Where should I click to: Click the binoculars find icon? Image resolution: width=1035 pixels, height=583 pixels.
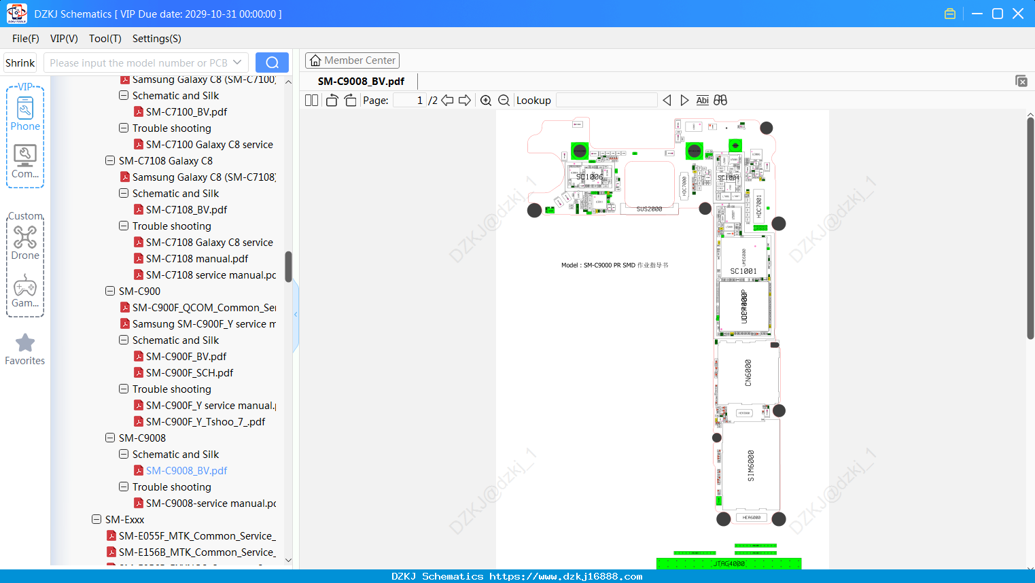720,101
